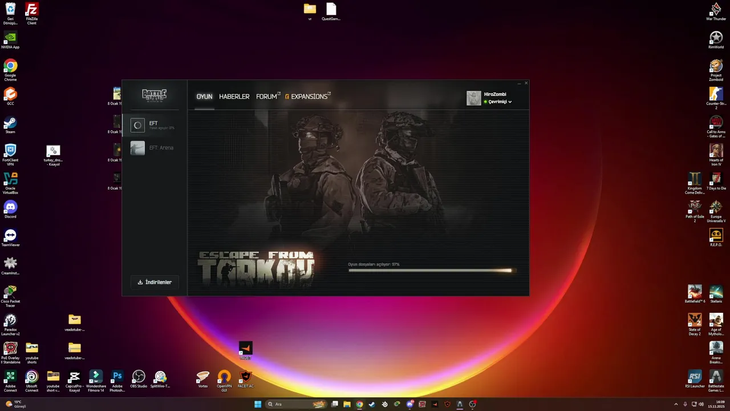Open NVIDIA App desktop icon

point(10,41)
